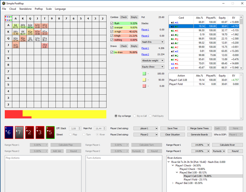Select Eq vs Call radio button
246x192 pixels.
pyautogui.click(x=135, y=116)
